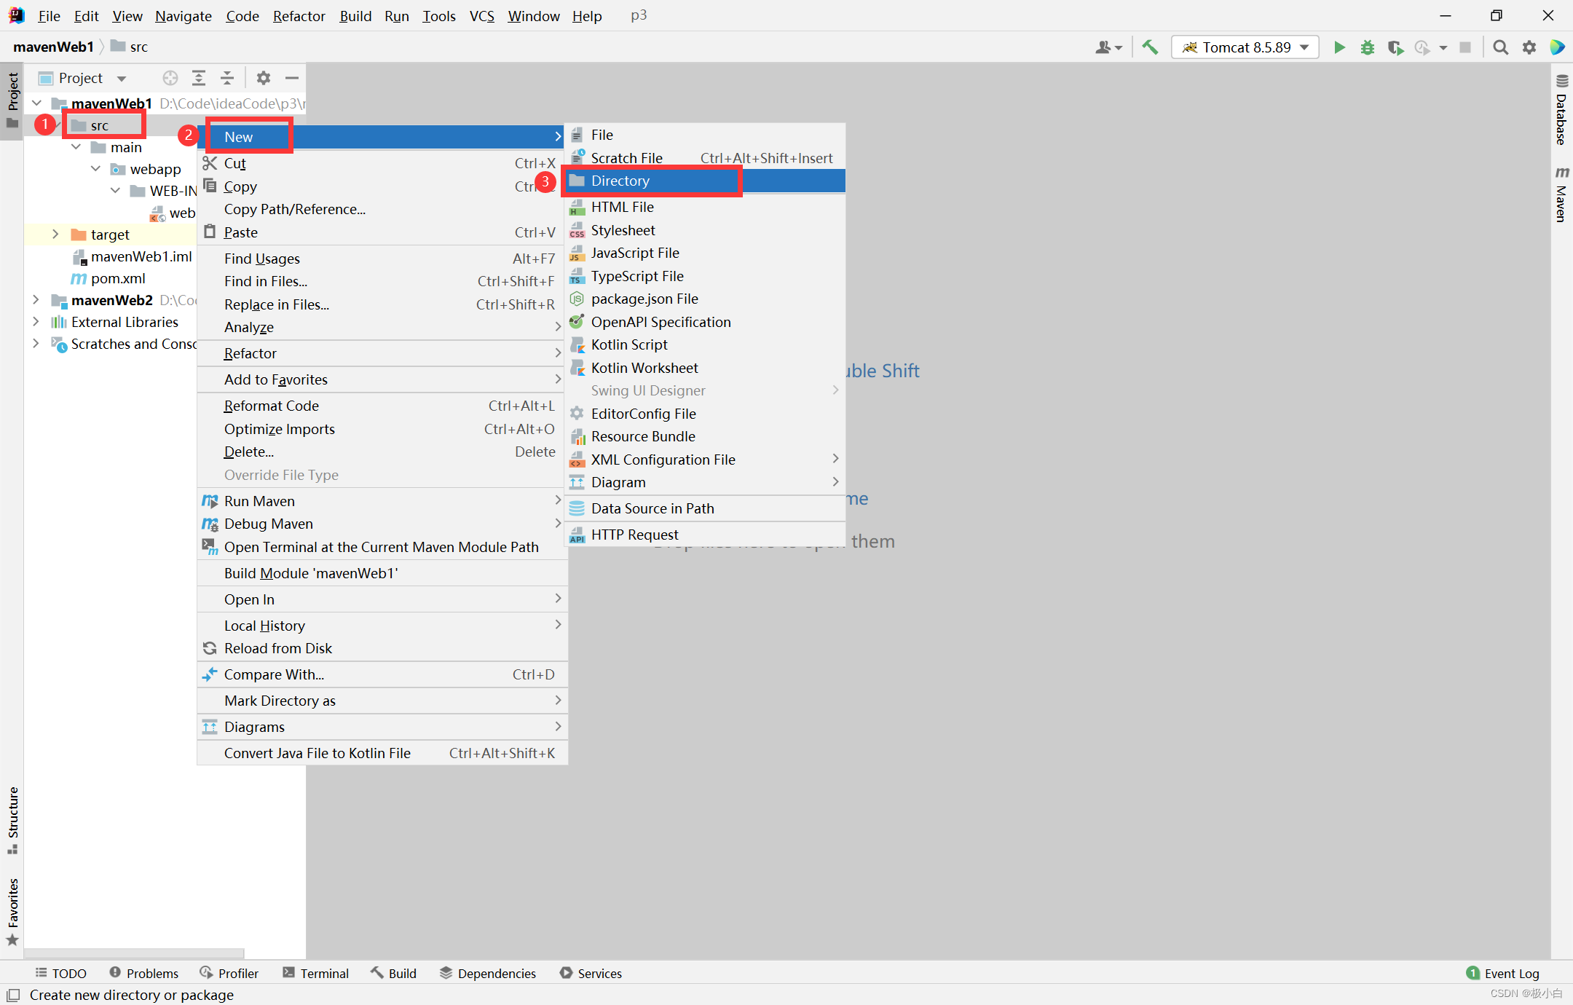Screen dimensions: 1573x1005
Task: Click the Build Project hammer icon
Action: pos(1150,47)
